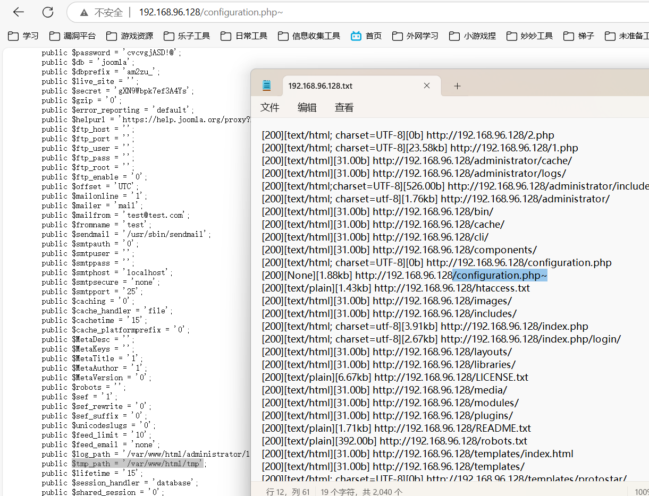
Task: Click the $helpurl line in browser page
Action: 146,119
